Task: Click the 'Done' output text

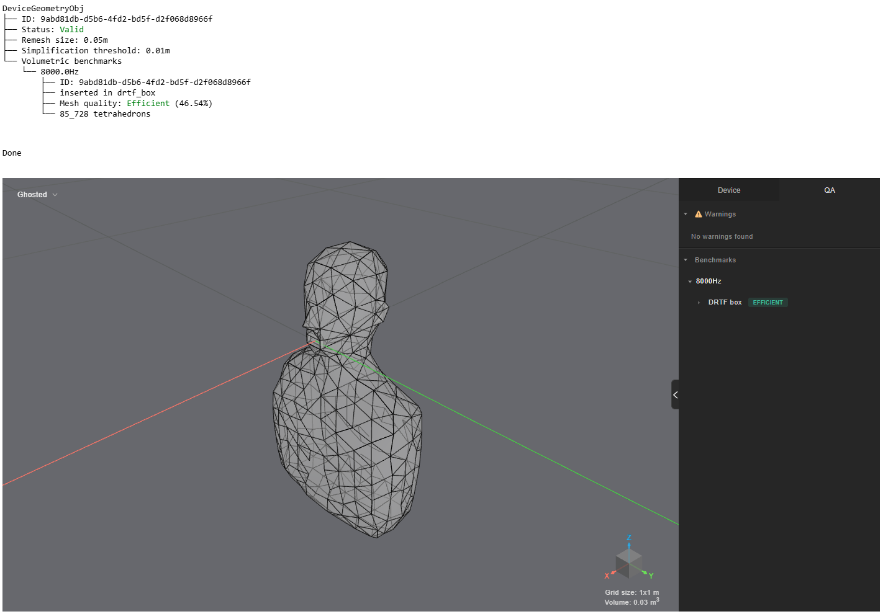Action: pos(12,153)
